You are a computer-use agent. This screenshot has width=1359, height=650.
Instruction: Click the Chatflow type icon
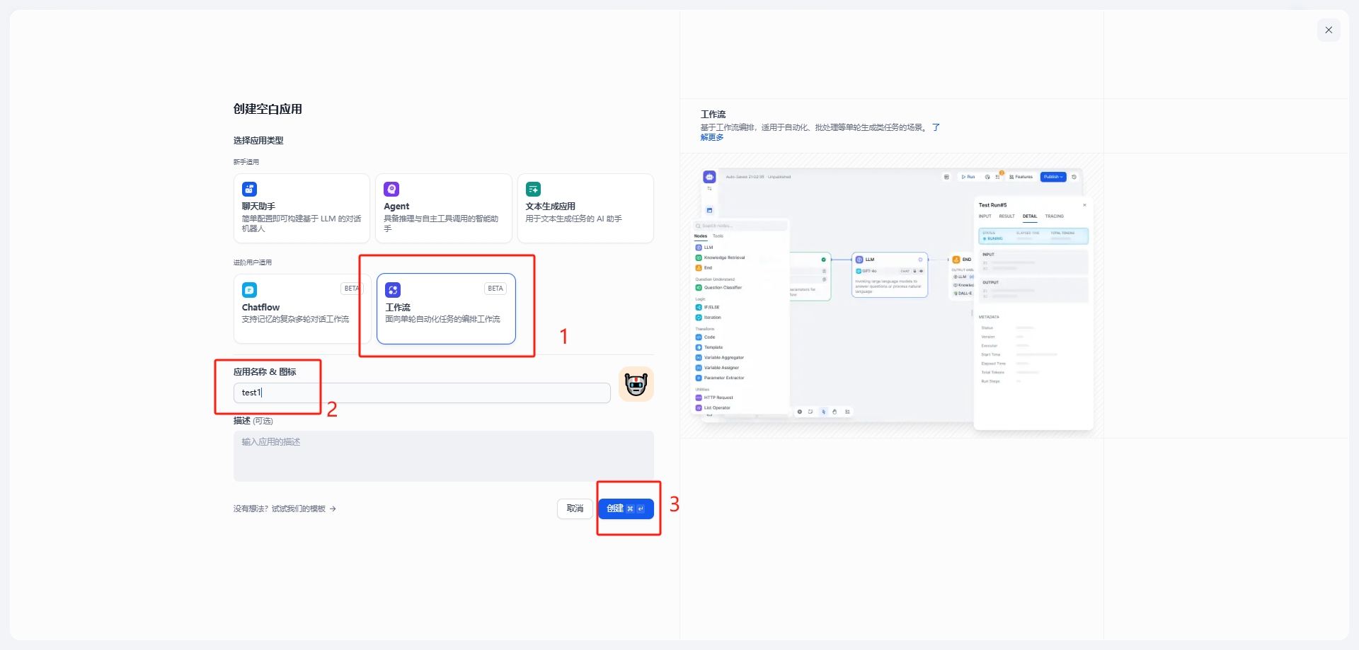click(x=249, y=290)
